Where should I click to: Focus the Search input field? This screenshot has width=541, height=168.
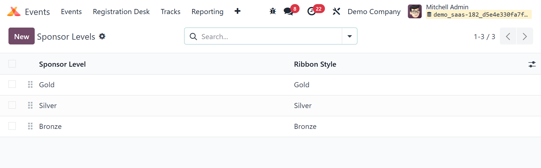pos(268,37)
